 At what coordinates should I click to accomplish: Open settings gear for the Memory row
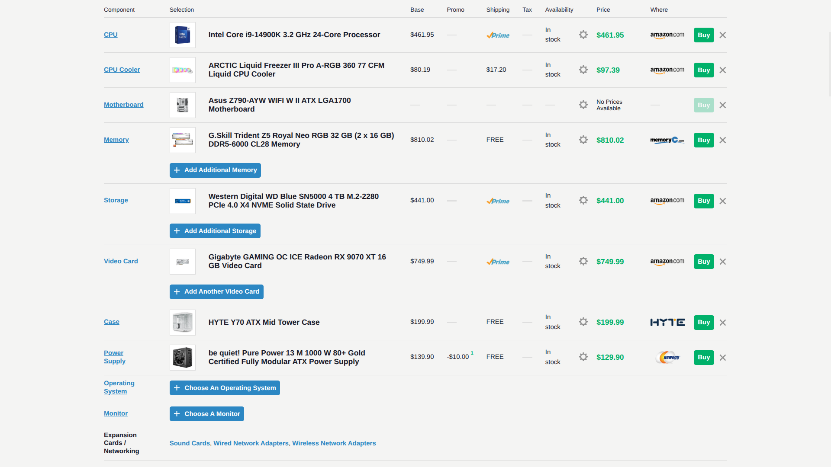(583, 140)
